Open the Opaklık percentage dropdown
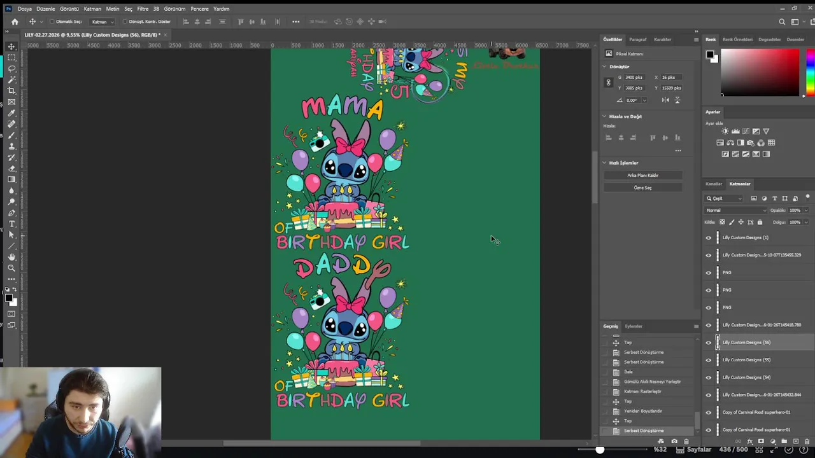815x458 pixels. click(x=805, y=211)
